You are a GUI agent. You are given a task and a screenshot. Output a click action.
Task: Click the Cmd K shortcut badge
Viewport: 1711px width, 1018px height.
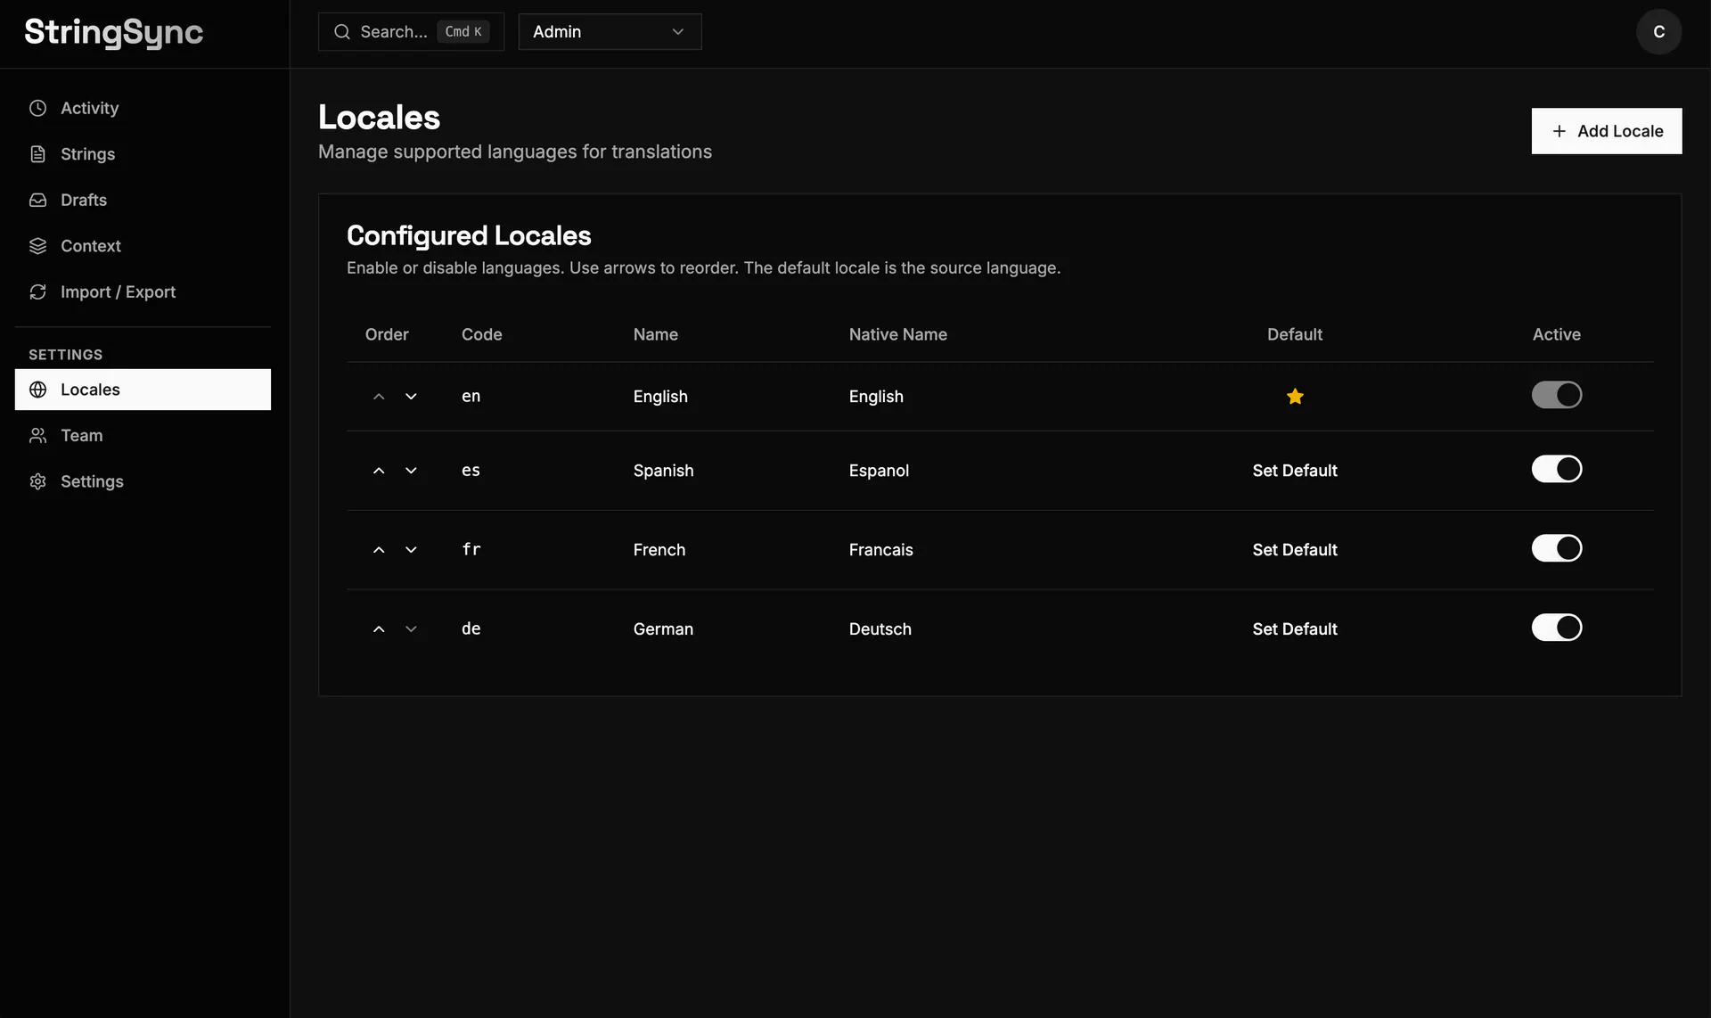[x=463, y=32]
